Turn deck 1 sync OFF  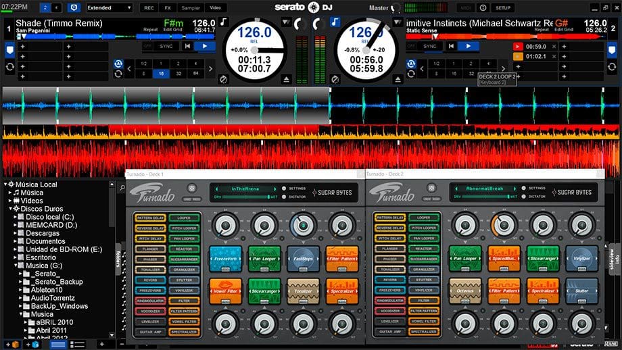tap(147, 47)
